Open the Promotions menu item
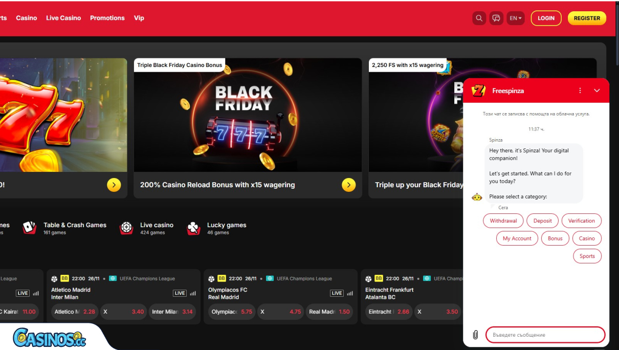This screenshot has height=350, width=619. 107,18
